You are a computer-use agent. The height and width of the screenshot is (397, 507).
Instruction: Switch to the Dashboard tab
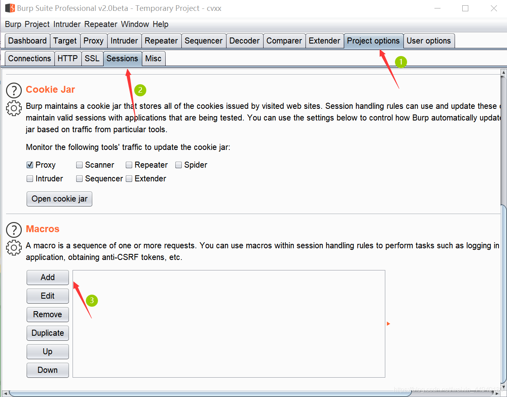pyautogui.click(x=27, y=41)
